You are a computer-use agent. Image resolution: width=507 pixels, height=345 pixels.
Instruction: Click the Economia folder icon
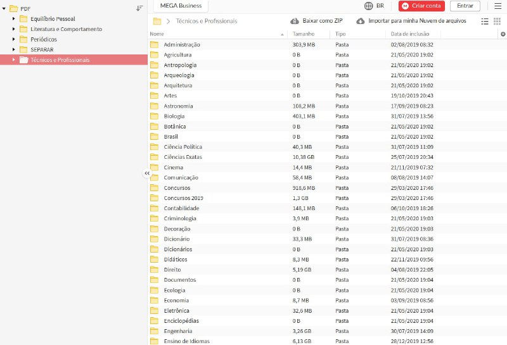[x=154, y=300]
